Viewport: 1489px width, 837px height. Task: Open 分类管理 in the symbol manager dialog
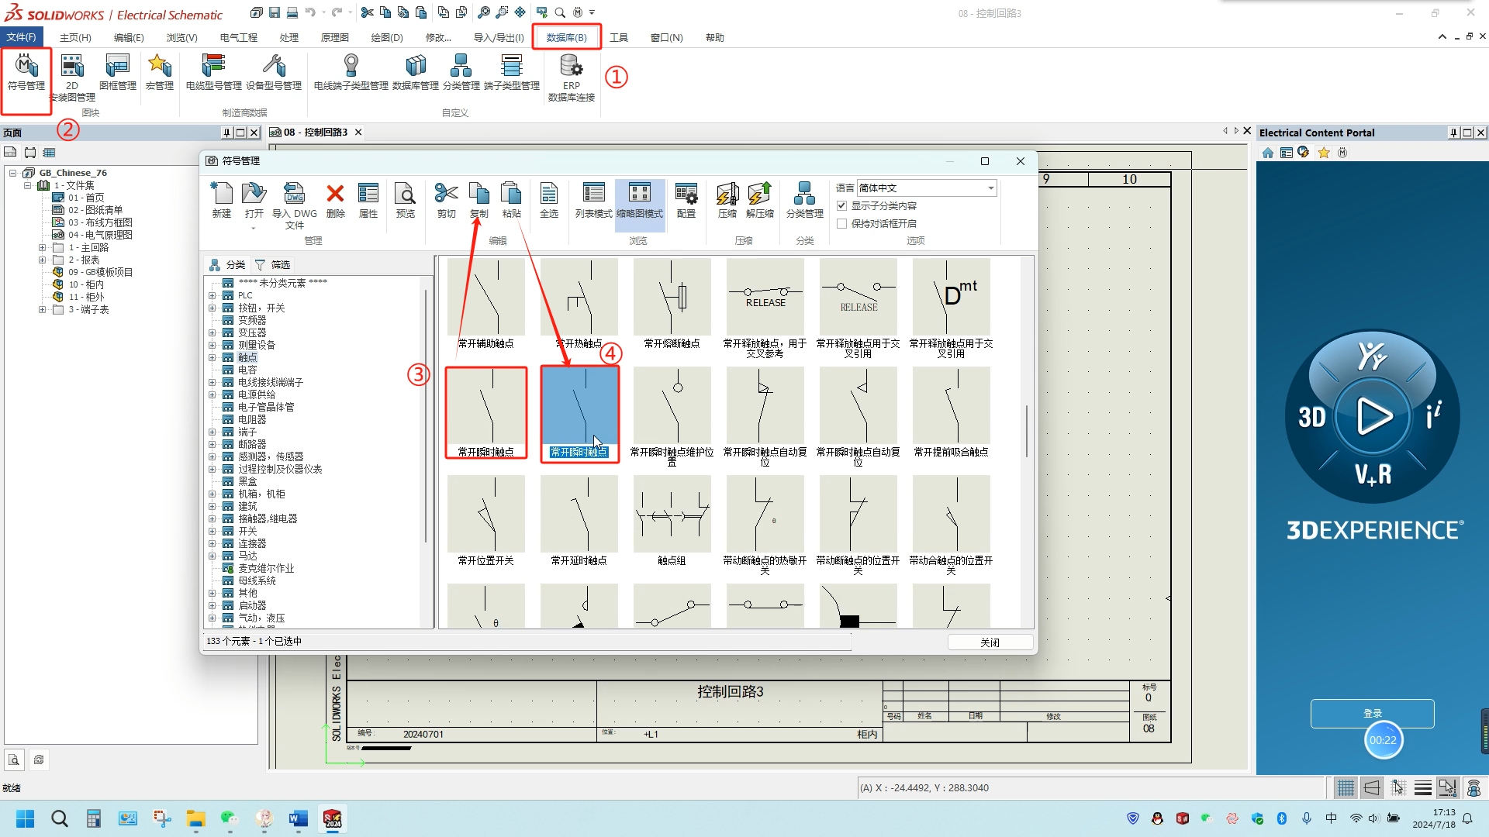click(805, 201)
